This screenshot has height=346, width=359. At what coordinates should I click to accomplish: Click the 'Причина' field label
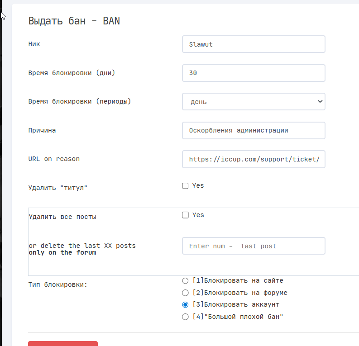[42, 130]
